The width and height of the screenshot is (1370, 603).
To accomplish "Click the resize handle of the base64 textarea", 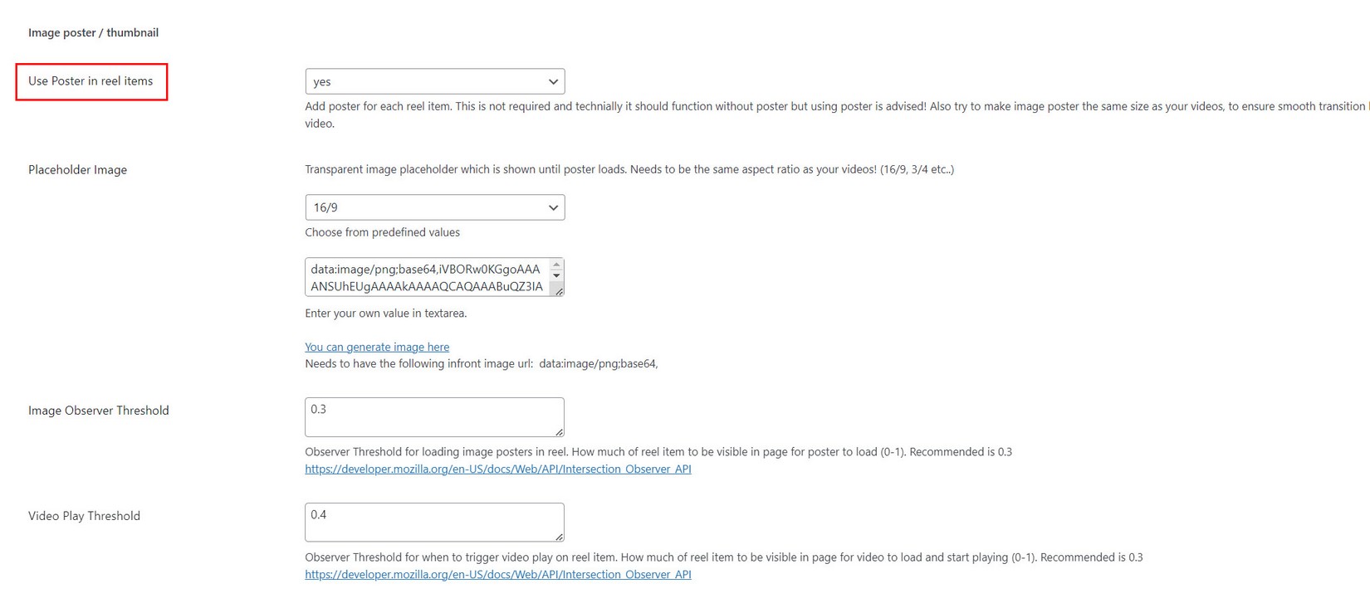I will pyautogui.click(x=559, y=291).
